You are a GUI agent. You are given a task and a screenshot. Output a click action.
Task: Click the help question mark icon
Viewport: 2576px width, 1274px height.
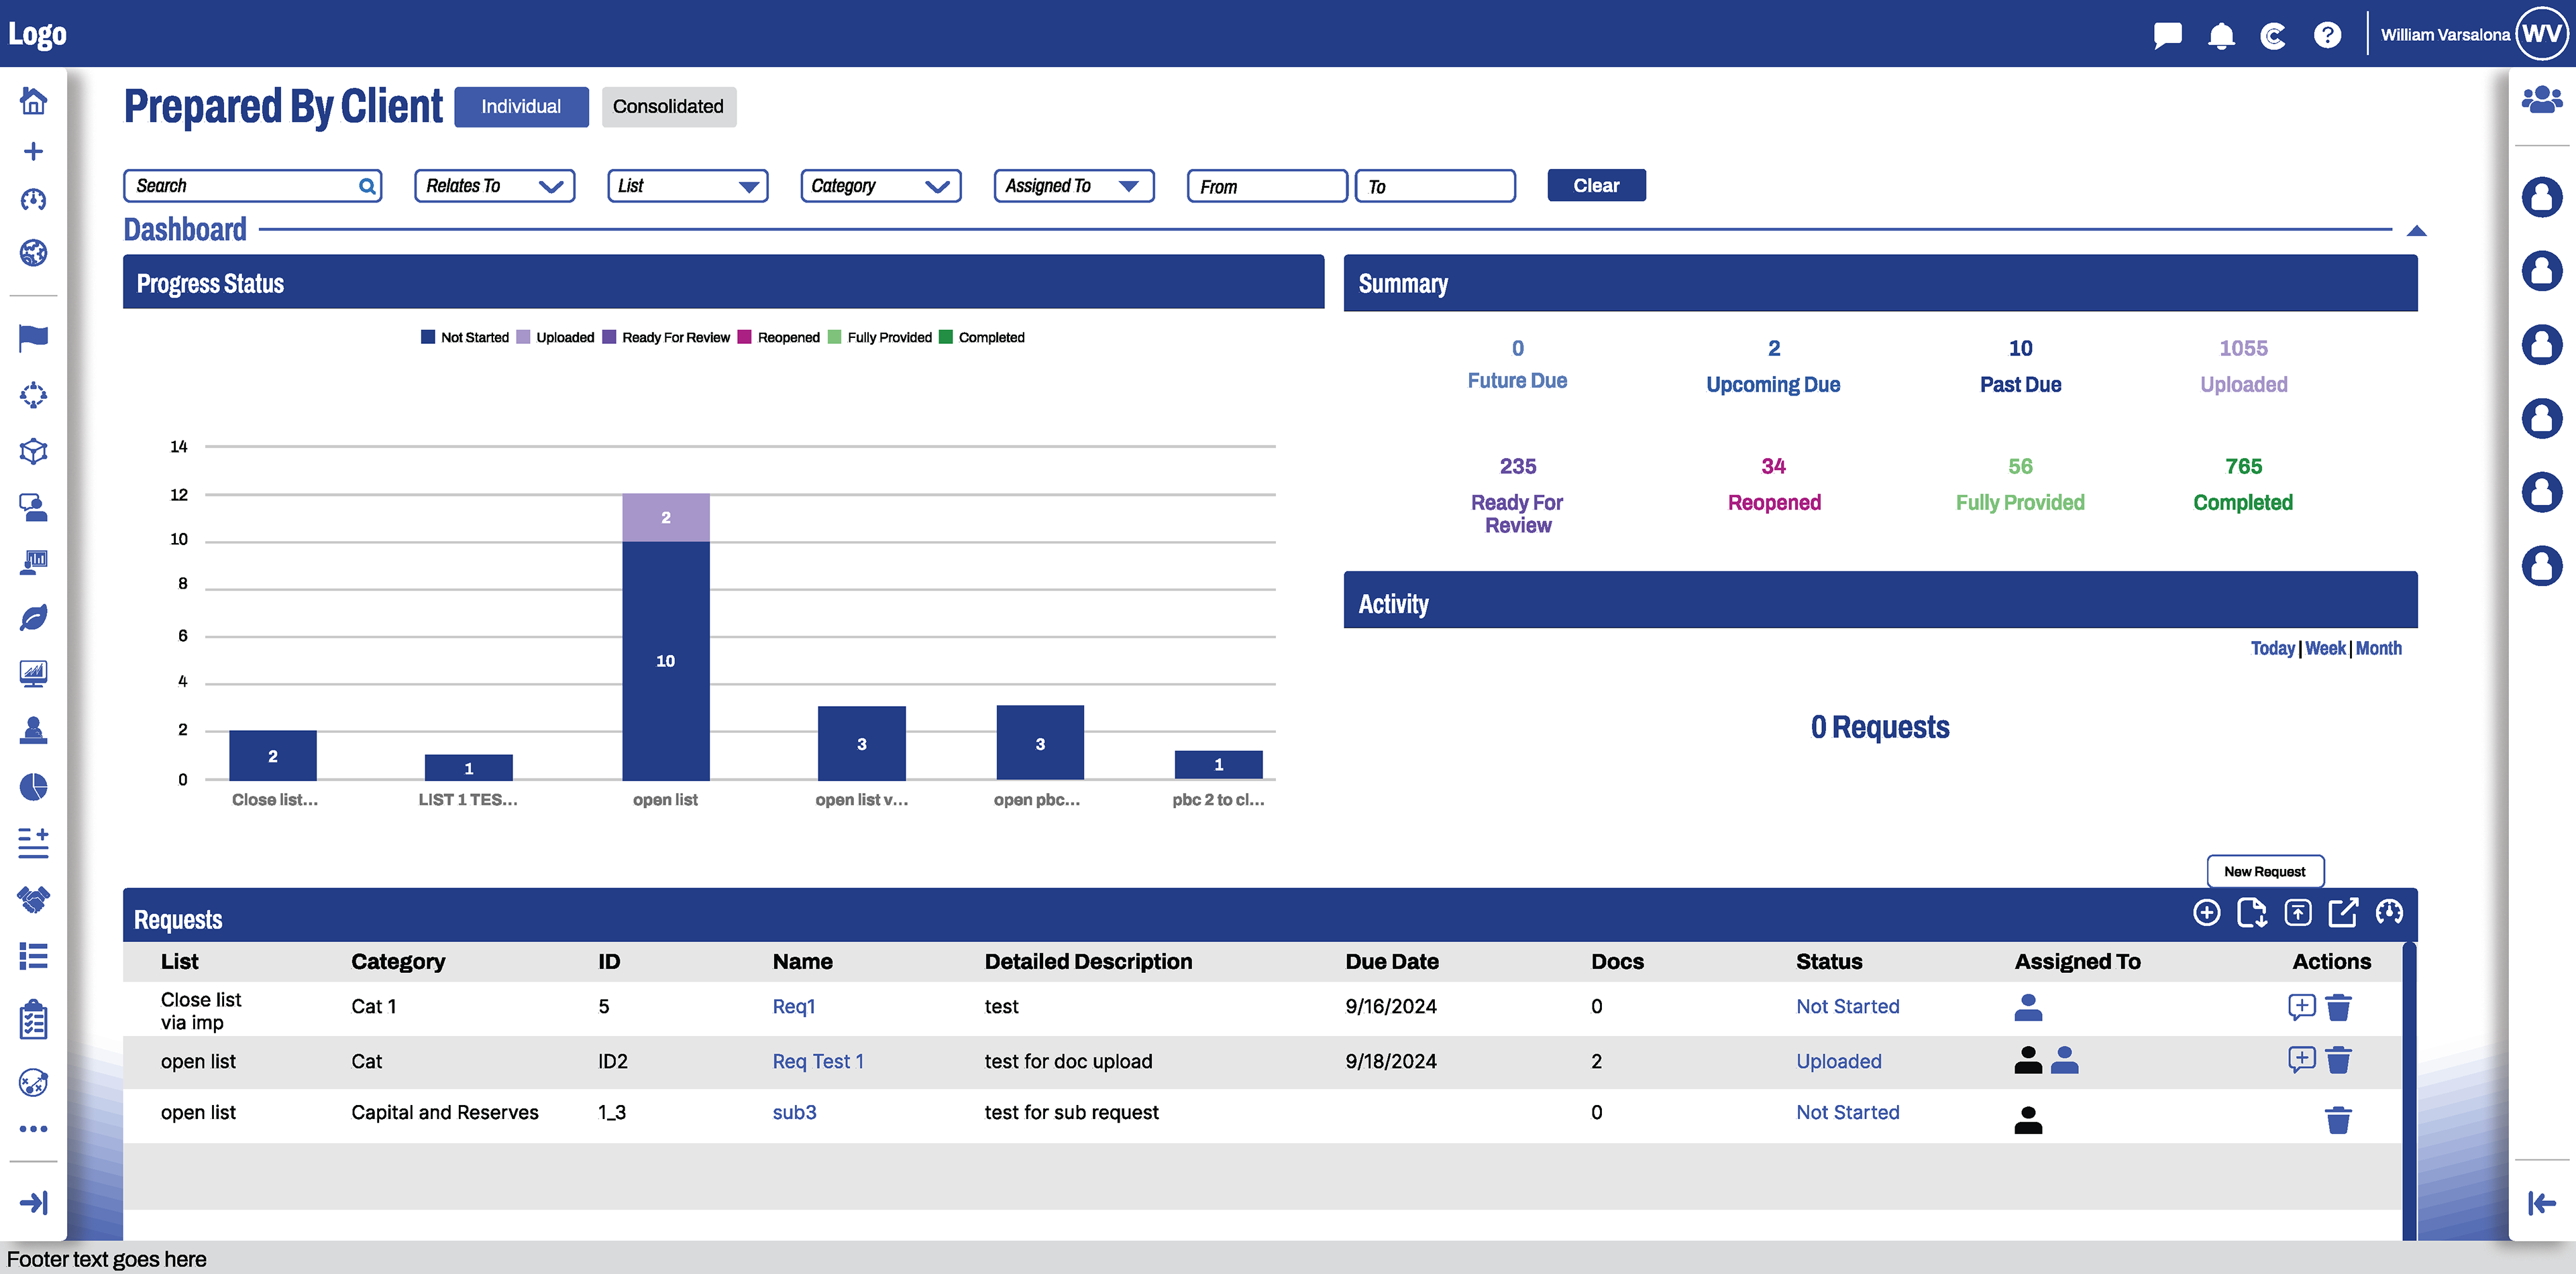click(2327, 35)
